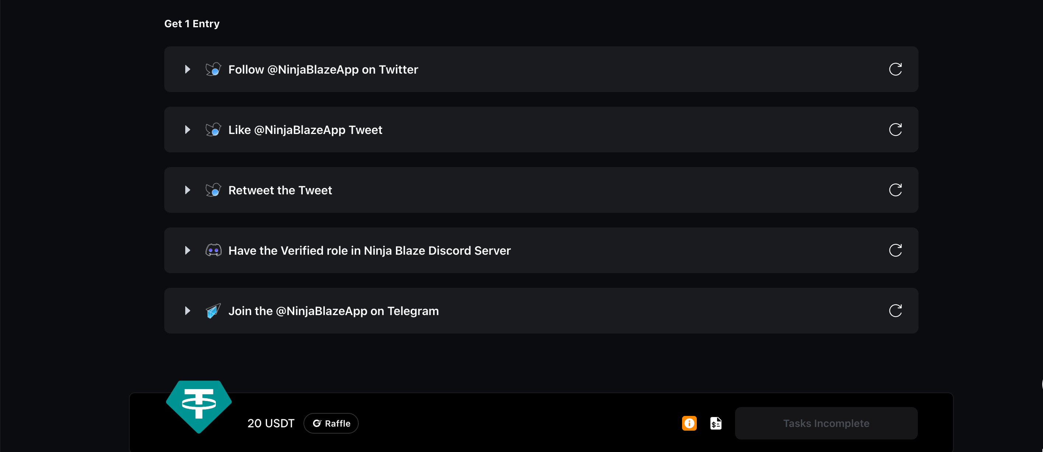Refresh the Discord Verified role status
This screenshot has width=1043, height=452.
coord(895,250)
